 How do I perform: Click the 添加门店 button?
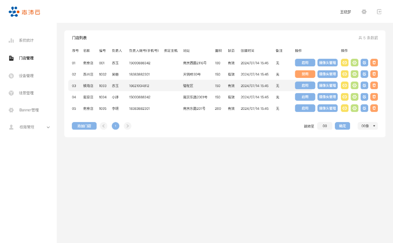point(84,126)
